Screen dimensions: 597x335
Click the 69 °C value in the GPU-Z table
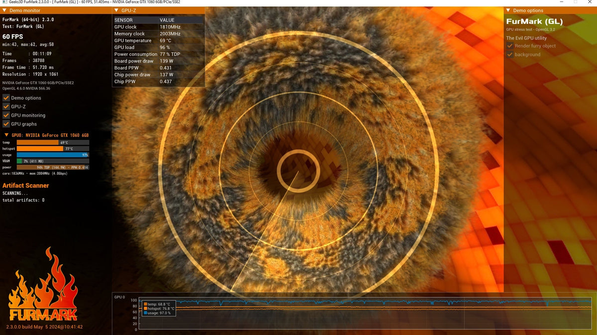point(165,41)
